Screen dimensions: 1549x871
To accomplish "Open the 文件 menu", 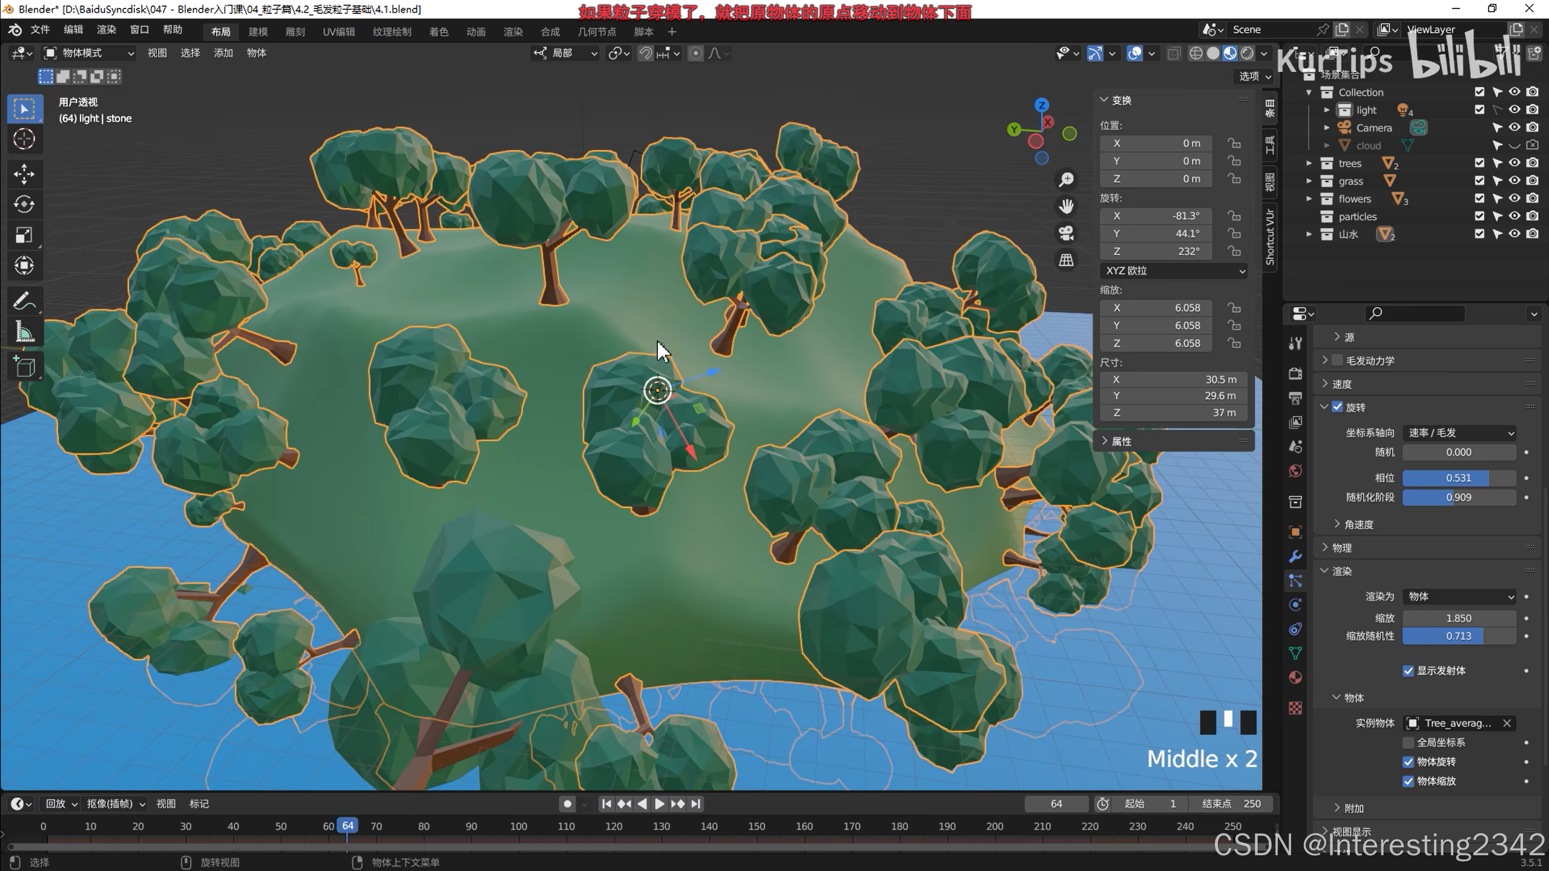I will point(40,30).
